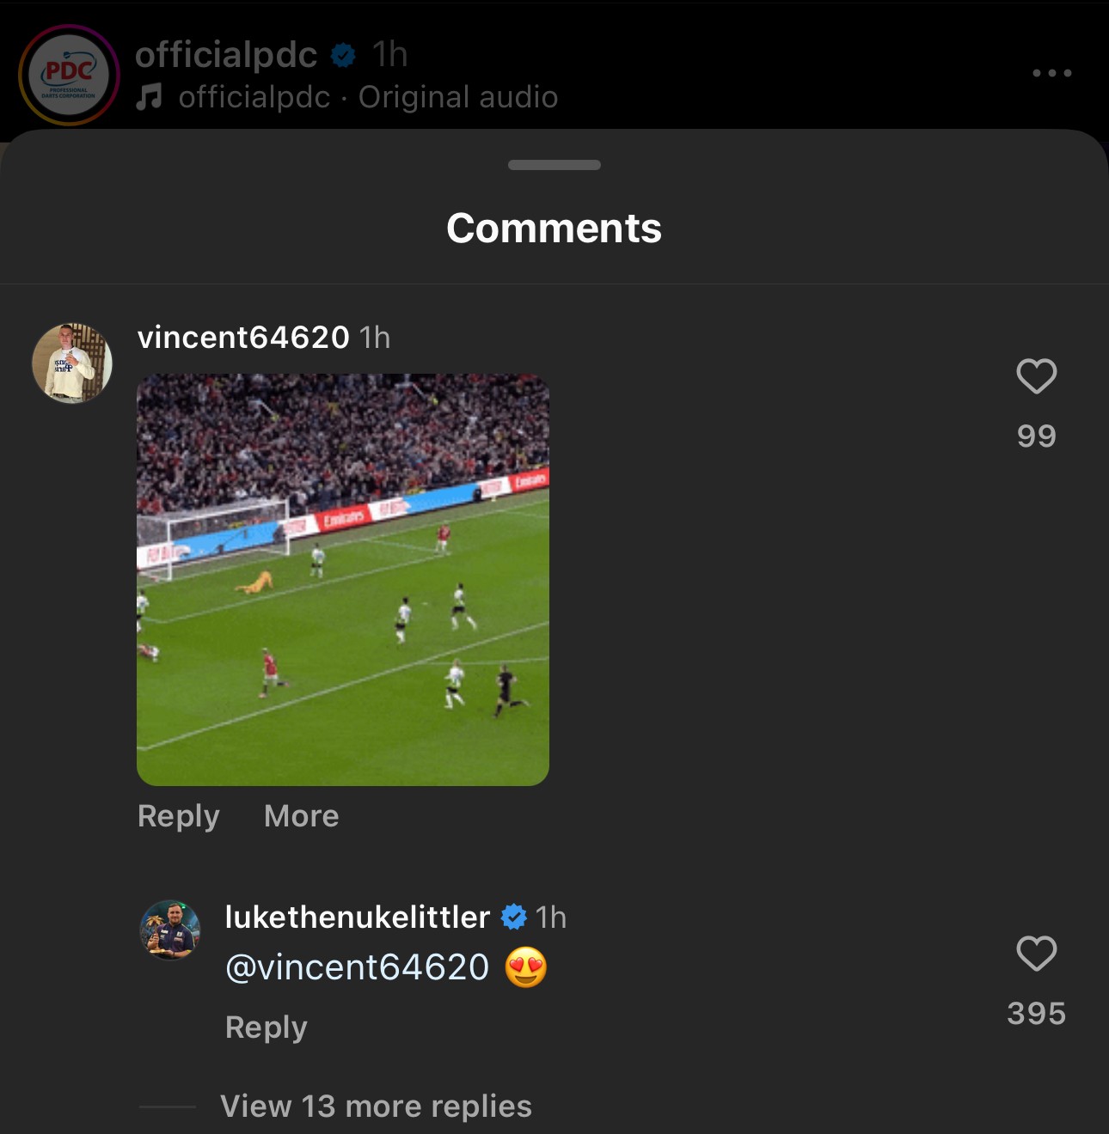Tap the music note audio icon
This screenshot has width=1109, height=1134.
pos(149,97)
